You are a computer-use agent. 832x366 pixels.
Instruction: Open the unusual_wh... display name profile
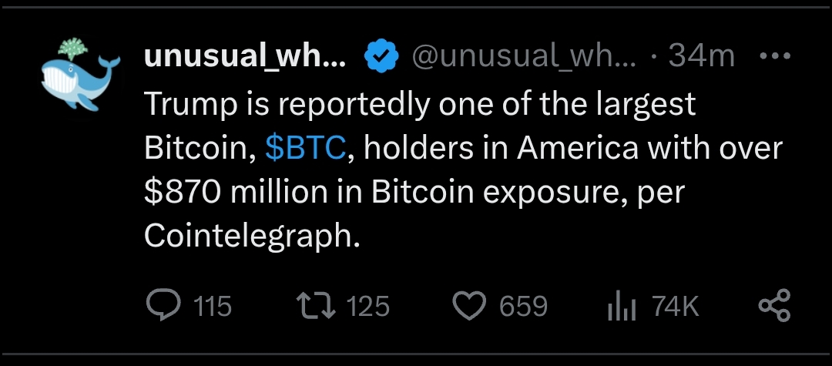(x=245, y=56)
